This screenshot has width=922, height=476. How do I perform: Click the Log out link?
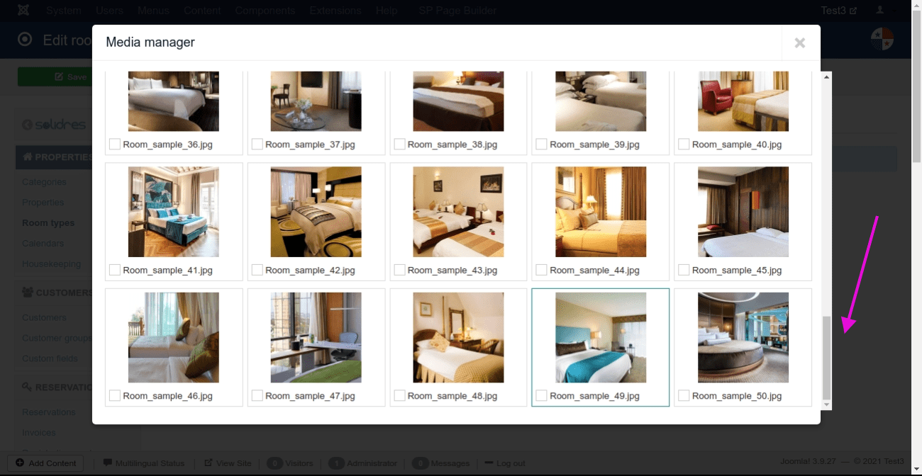tap(511, 463)
